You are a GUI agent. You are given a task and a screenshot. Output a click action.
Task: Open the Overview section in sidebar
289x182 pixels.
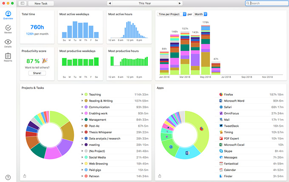coord(8,15)
